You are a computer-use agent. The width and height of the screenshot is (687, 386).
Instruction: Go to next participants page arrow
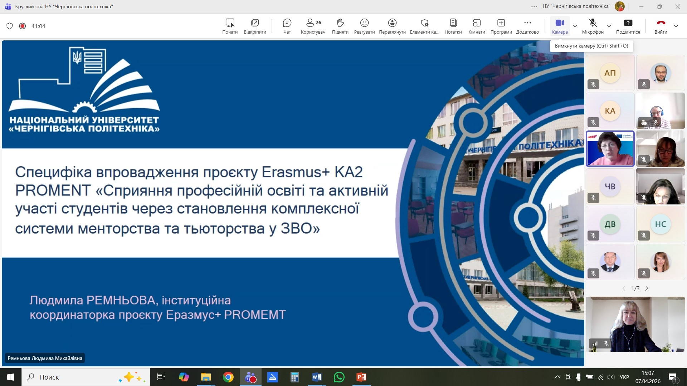pyautogui.click(x=647, y=288)
